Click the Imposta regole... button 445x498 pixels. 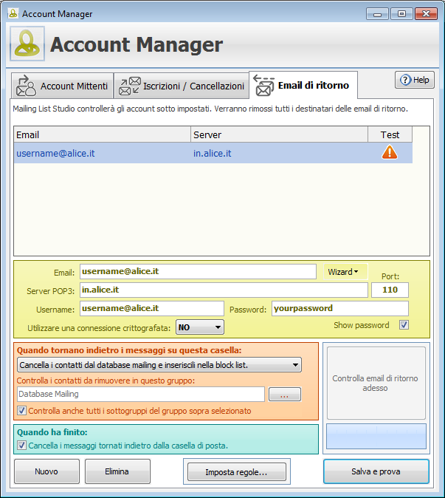[x=236, y=471]
